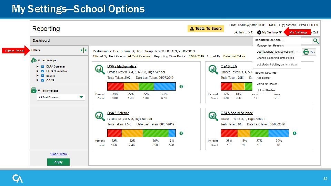Click blue segment of OSAS Mathematics bar
The image size is (331, 186).
[165, 86]
